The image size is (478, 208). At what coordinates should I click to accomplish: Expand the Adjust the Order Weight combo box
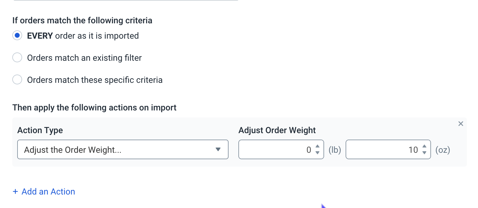click(x=123, y=149)
